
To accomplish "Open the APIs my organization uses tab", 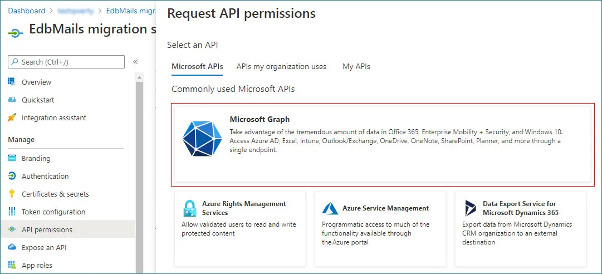I will [x=281, y=67].
